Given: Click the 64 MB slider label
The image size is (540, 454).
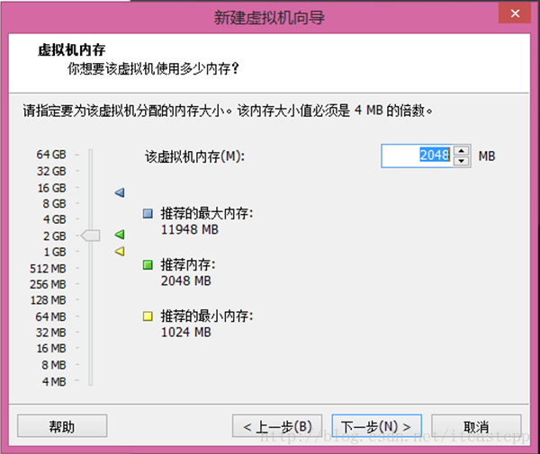Looking at the screenshot, I should pos(50,316).
